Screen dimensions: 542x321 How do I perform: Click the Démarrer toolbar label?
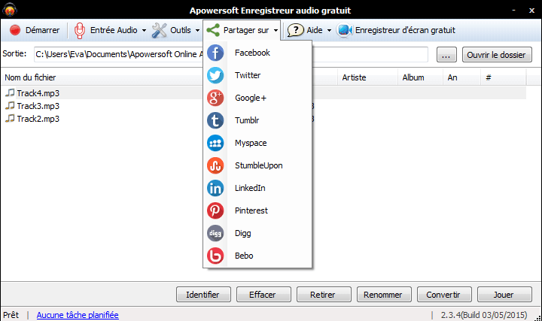42,30
